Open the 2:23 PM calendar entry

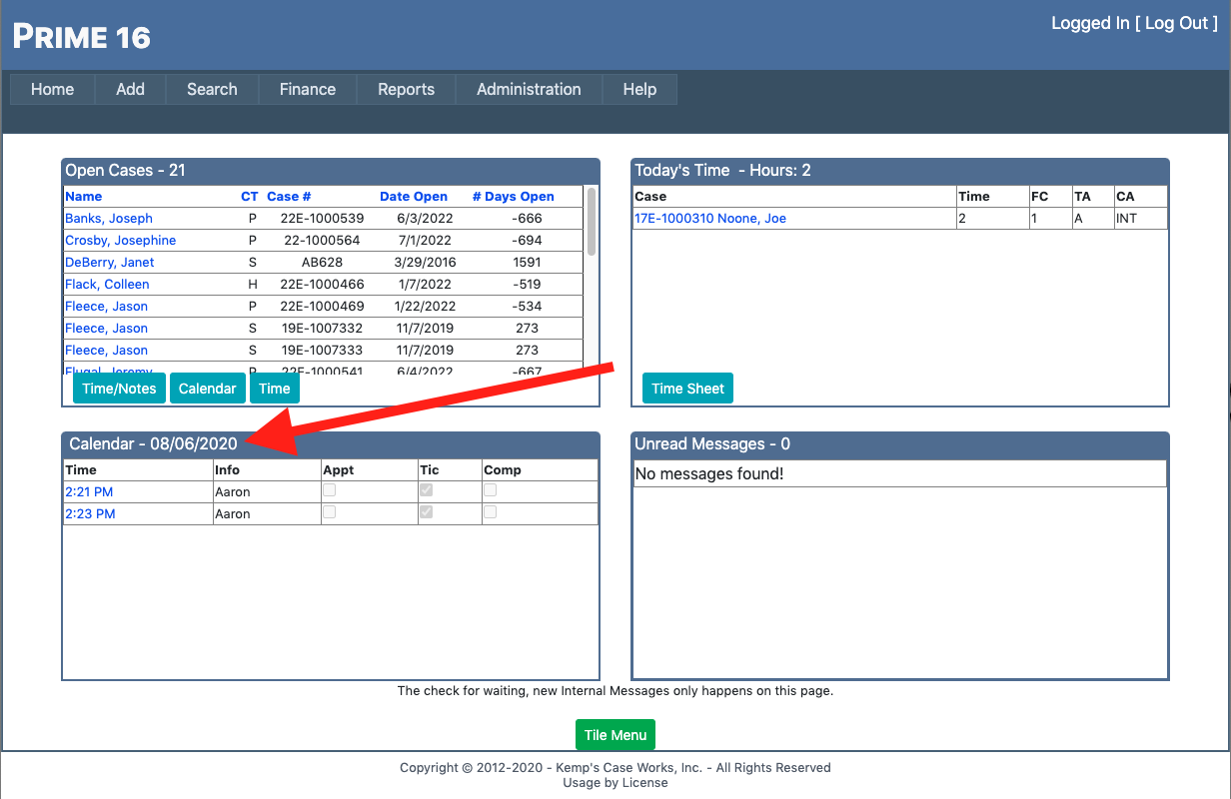click(89, 513)
